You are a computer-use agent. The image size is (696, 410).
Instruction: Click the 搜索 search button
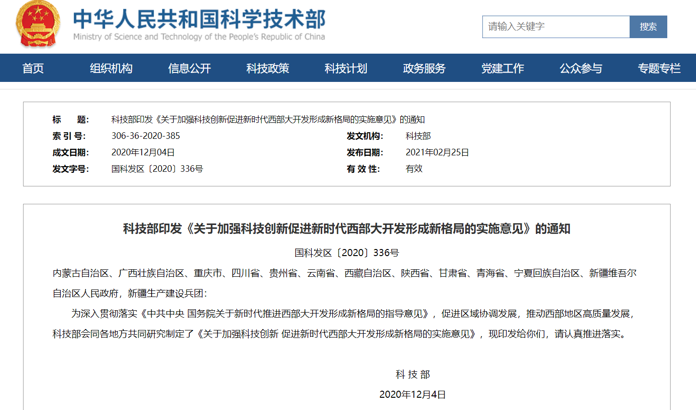(648, 27)
